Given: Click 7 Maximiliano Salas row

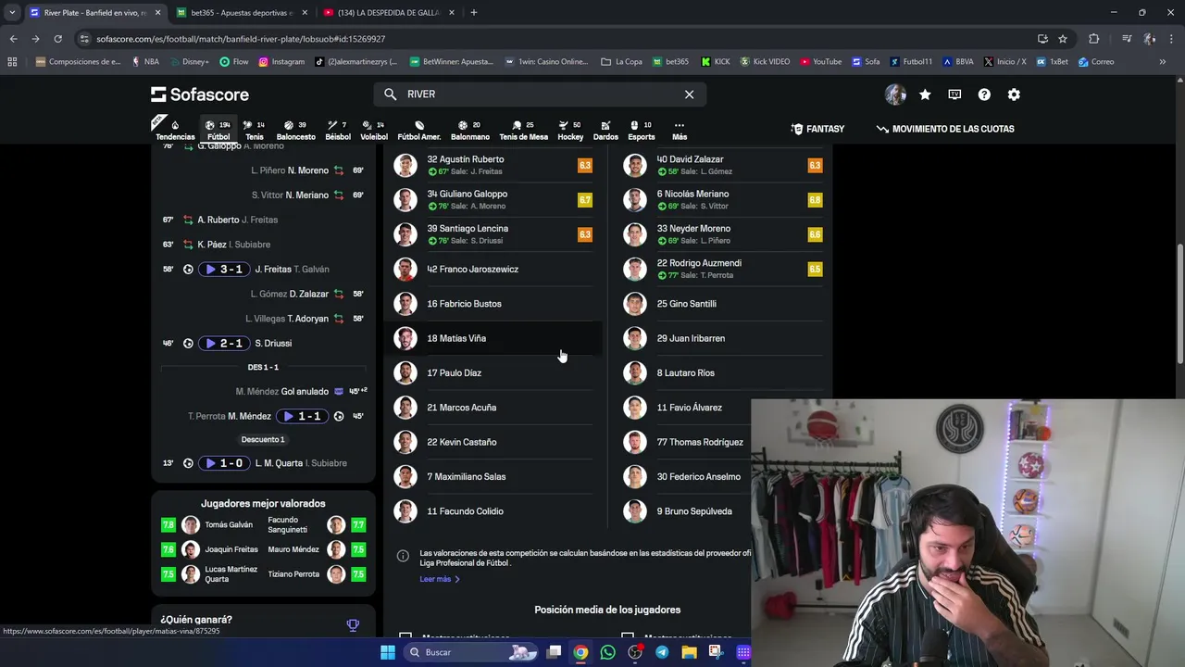Looking at the screenshot, I should (493, 477).
